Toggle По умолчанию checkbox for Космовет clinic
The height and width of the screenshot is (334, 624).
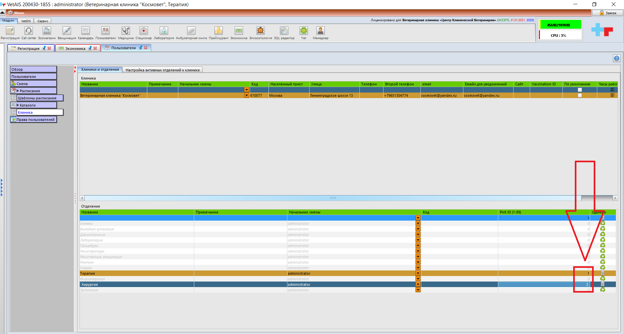580,95
